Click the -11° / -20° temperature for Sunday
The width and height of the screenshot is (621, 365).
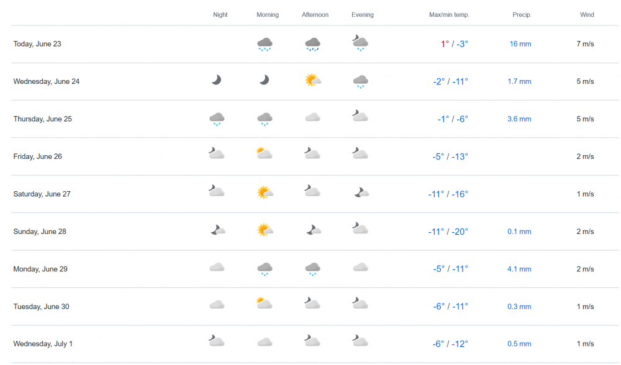[448, 232]
